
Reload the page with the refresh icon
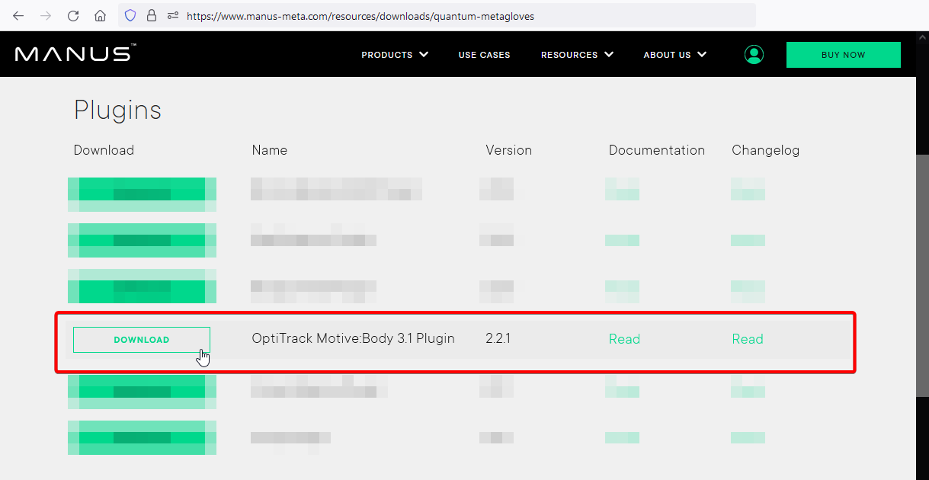pyautogui.click(x=72, y=15)
